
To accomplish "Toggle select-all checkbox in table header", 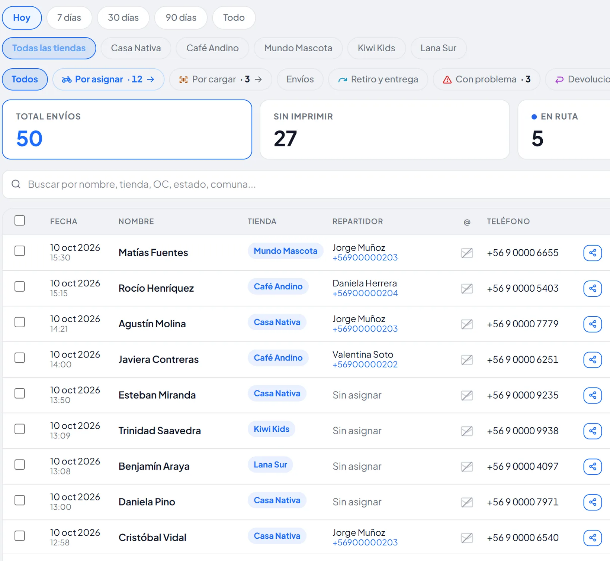I will tap(20, 221).
